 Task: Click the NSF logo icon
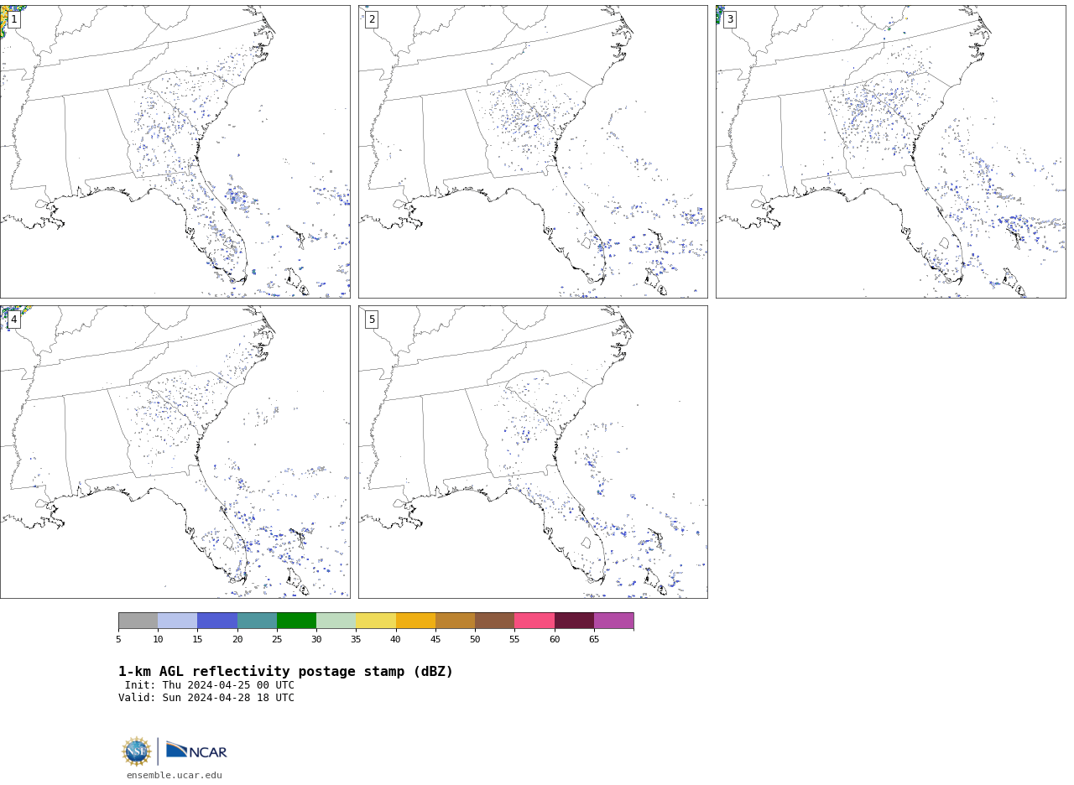[x=137, y=751]
